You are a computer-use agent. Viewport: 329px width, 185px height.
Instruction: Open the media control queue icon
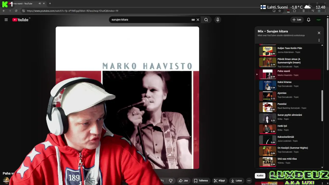coord(313,11)
